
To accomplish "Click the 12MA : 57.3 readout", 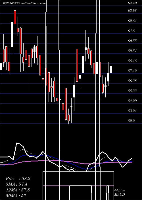I will (x=18, y=190).
